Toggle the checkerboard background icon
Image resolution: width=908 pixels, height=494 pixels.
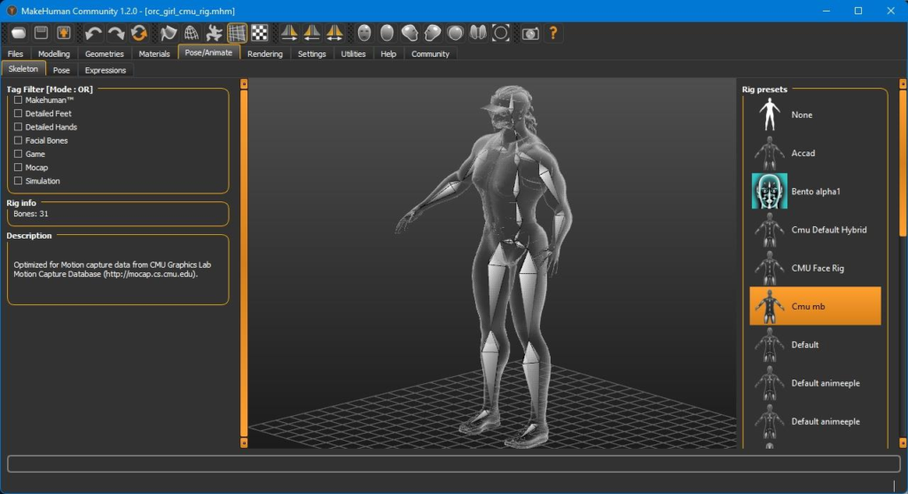tap(260, 33)
